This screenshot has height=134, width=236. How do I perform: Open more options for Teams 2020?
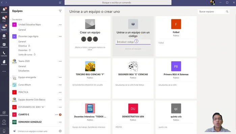(x=60, y=61)
